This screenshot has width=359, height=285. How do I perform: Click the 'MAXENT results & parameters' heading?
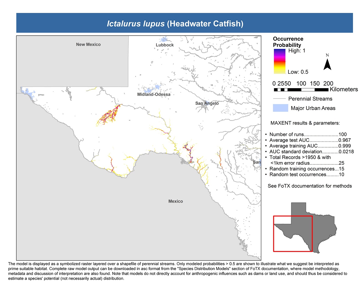(x=305, y=123)
